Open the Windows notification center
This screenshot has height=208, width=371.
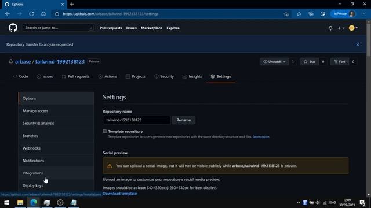[x=362, y=203]
